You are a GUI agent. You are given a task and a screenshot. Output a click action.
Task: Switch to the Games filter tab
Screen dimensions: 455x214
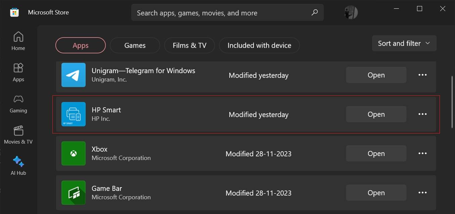tap(135, 45)
